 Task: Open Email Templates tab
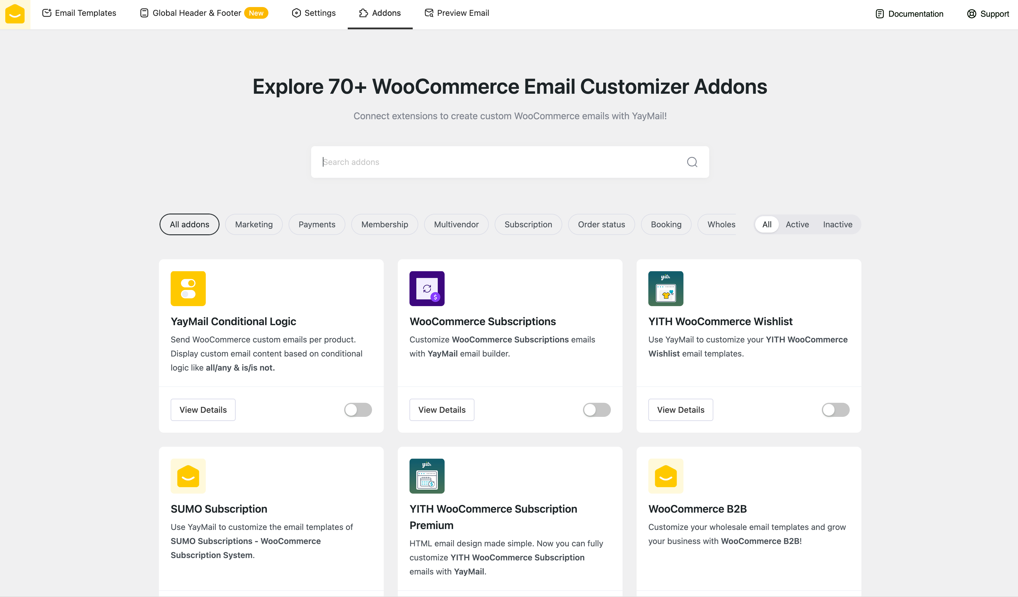click(79, 13)
